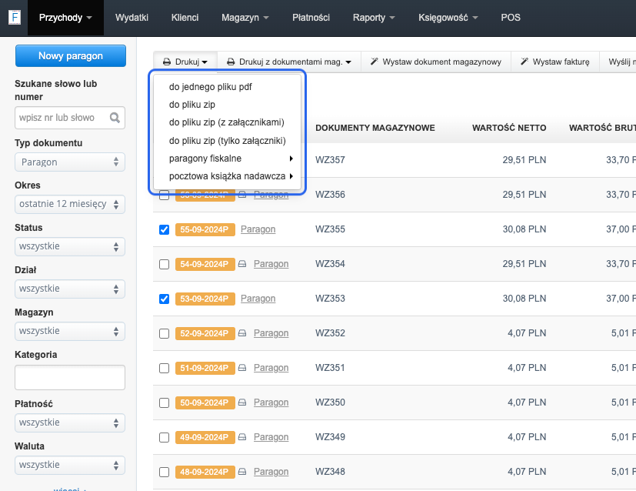Check the checkbox for 49-09-2024P
Image resolution: width=636 pixels, height=491 pixels.
[164, 437]
